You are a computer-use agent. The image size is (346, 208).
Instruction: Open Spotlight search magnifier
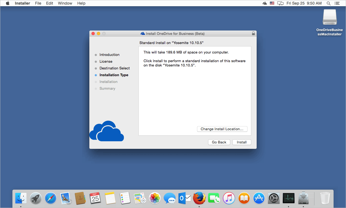click(328, 3)
